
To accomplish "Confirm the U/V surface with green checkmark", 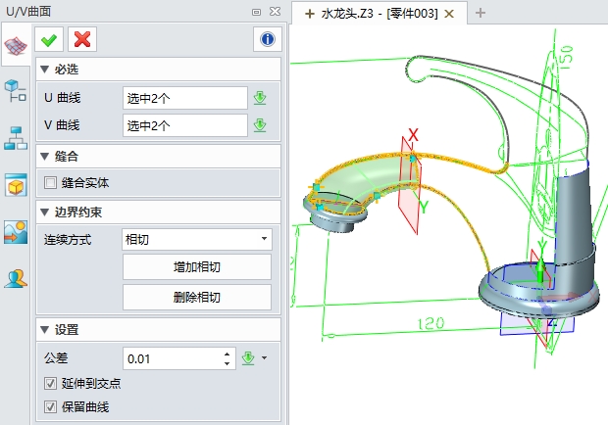I will point(49,39).
